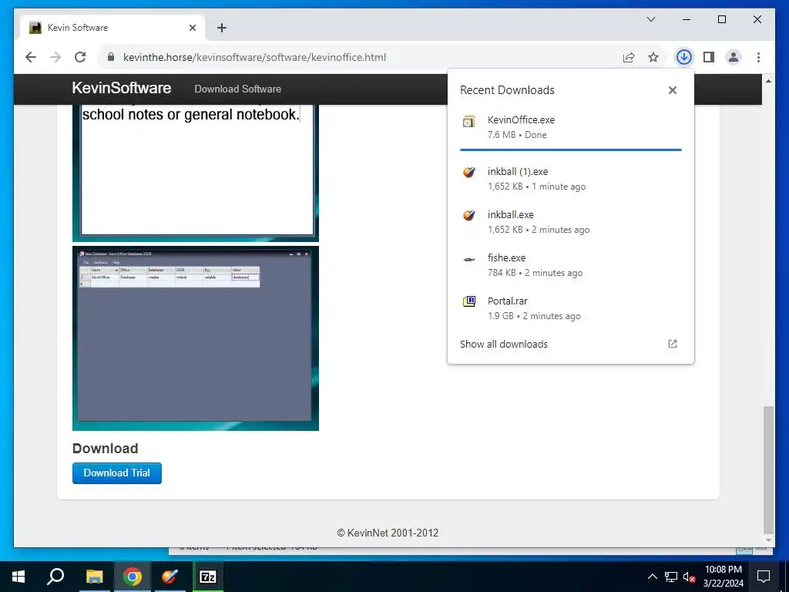Click the inkball.exe file icon
Image resolution: width=789 pixels, height=592 pixels.
coord(469,216)
